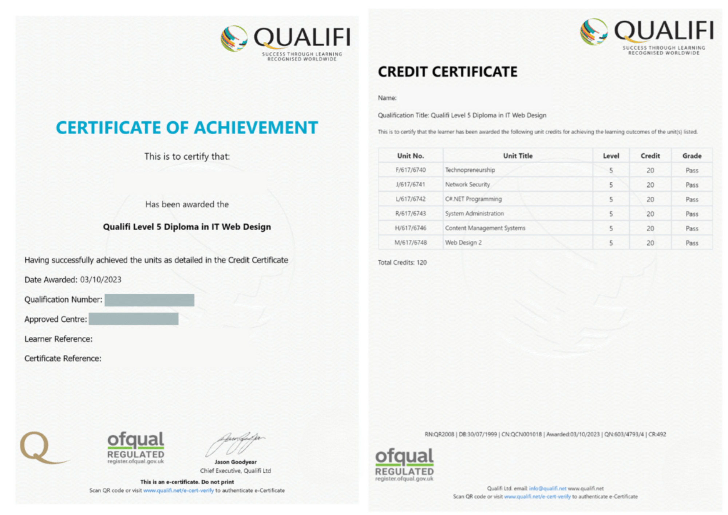Click the Qualifi globe logo on left certificate
728x515 pixels.
(x=234, y=39)
